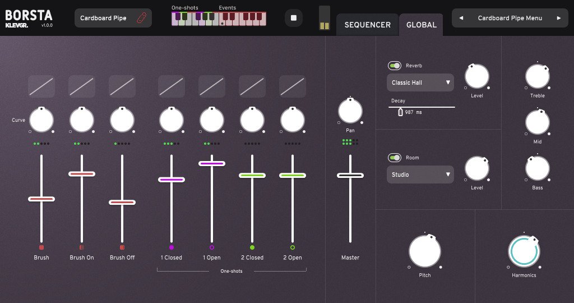
Task: Click the Brush On curve shape box
Action: (x=82, y=86)
